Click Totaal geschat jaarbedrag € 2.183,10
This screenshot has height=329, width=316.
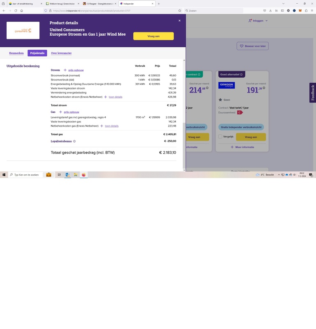[x=167, y=153]
